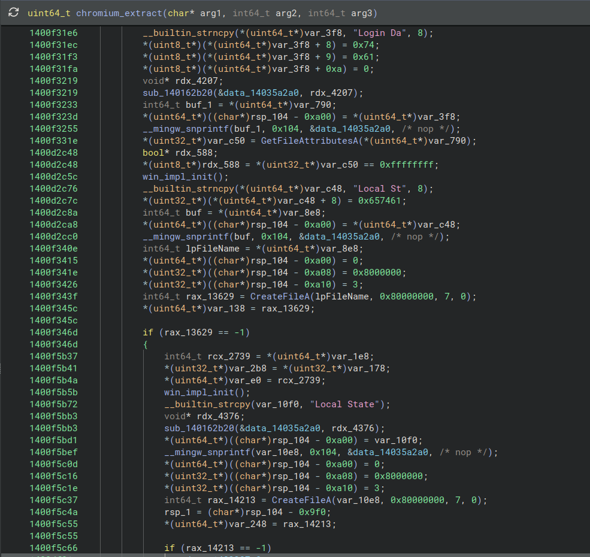Select parameter arg2 in the function signature

click(286, 13)
